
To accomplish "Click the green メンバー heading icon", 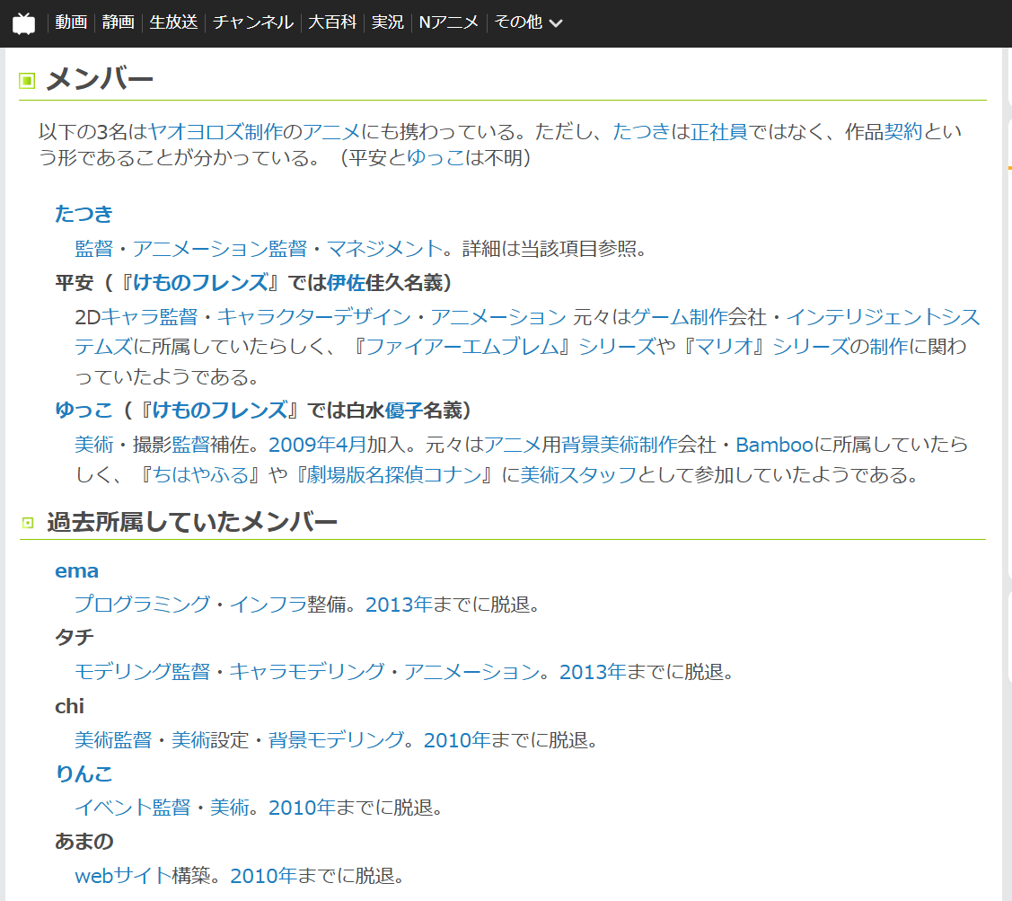I will coord(27,81).
